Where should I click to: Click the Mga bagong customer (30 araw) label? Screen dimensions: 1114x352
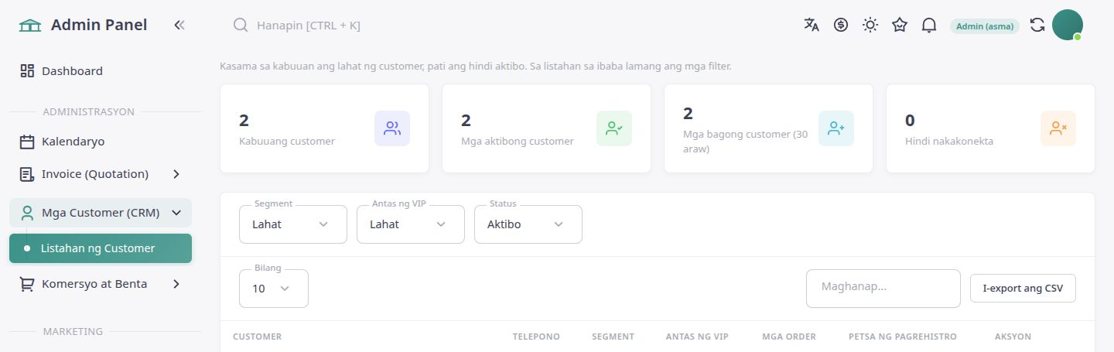click(x=745, y=141)
